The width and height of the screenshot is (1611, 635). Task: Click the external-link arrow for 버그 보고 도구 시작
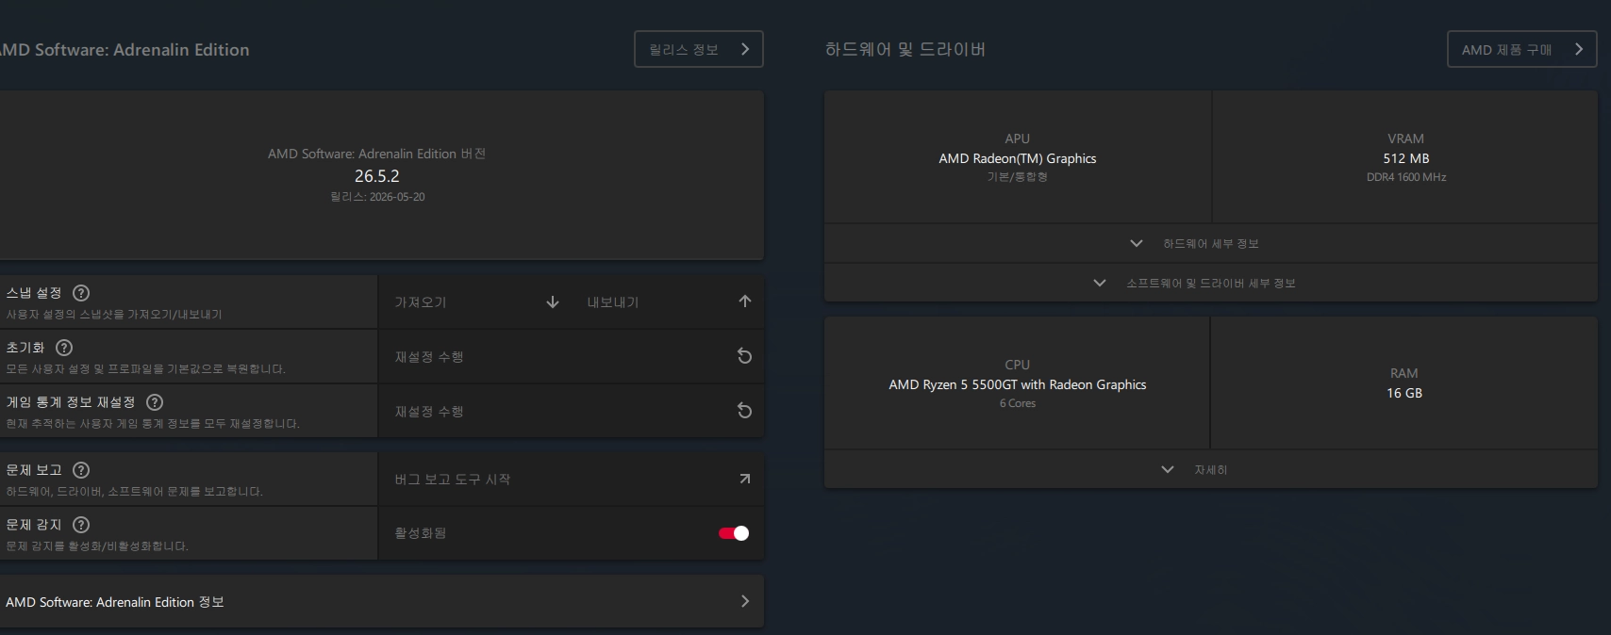point(744,479)
